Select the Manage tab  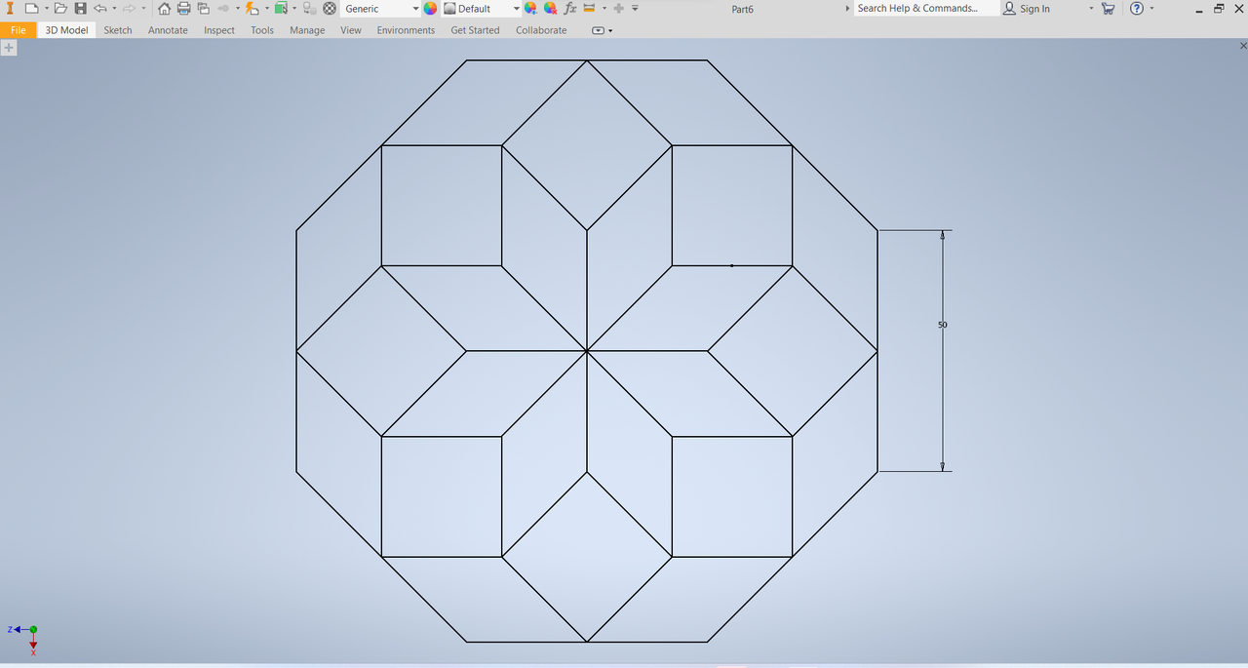[x=307, y=30]
